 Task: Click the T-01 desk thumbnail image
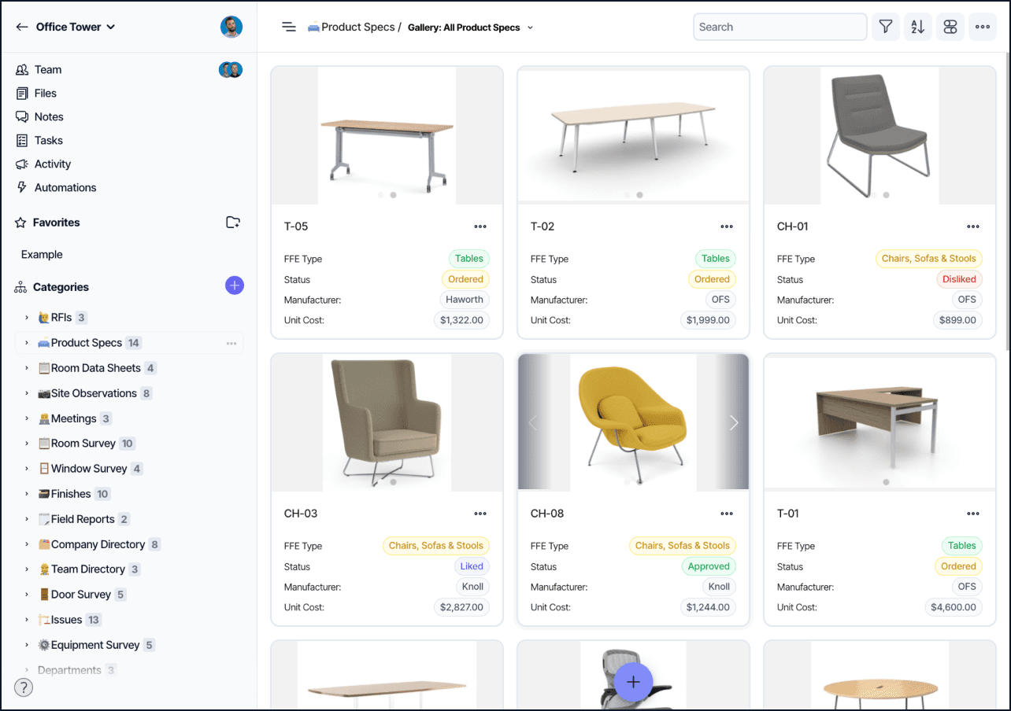coord(880,422)
